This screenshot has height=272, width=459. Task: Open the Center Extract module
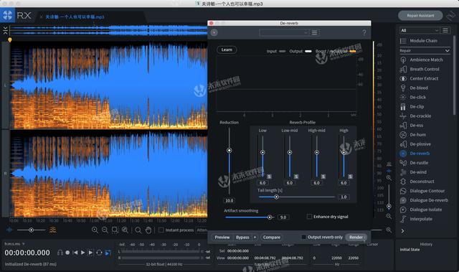(x=419, y=78)
